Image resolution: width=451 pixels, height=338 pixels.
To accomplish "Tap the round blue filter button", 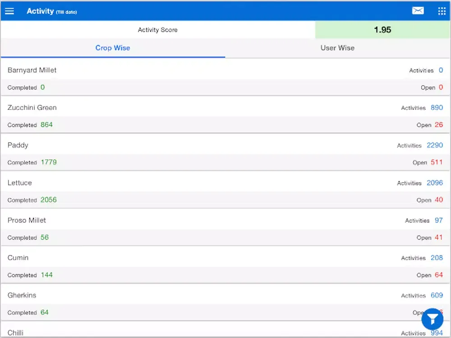I will (433, 319).
